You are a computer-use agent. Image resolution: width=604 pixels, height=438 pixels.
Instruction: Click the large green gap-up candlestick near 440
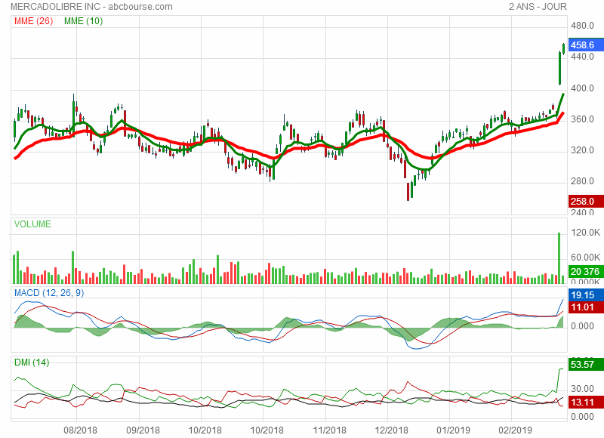click(559, 68)
